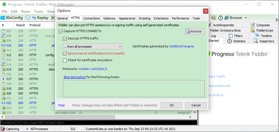Click the Help link in Options
The width and height of the screenshot is (279, 132).
click(x=62, y=105)
